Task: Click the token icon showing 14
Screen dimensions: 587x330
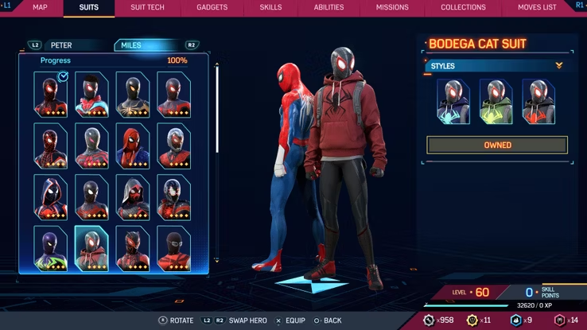Action: point(561,320)
